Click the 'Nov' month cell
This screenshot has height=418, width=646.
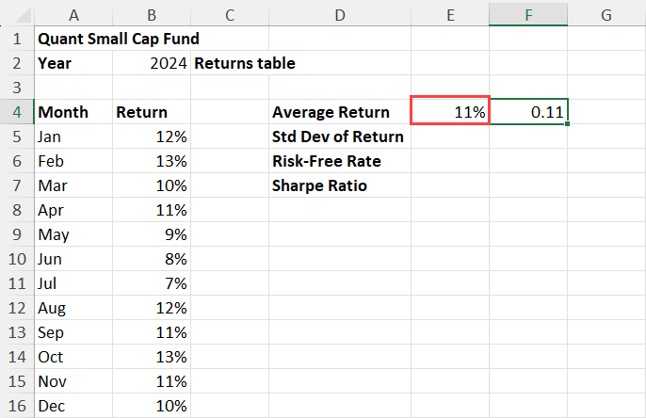tap(73, 381)
